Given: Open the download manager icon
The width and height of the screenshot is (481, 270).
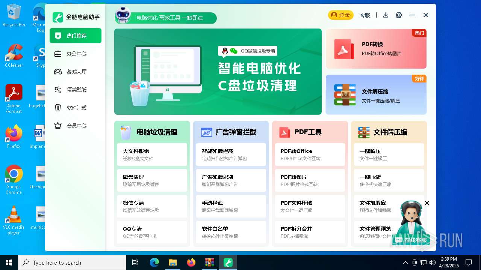Looking at the screenshot, I should click(386, 15).
